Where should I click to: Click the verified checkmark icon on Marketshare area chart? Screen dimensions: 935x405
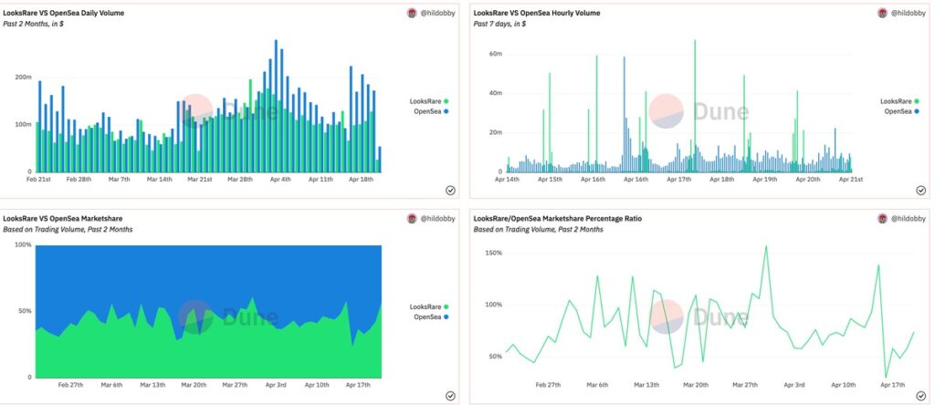click(x=450, y=396)
